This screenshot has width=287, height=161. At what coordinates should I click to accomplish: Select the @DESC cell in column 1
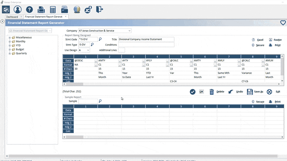point(84,60)
